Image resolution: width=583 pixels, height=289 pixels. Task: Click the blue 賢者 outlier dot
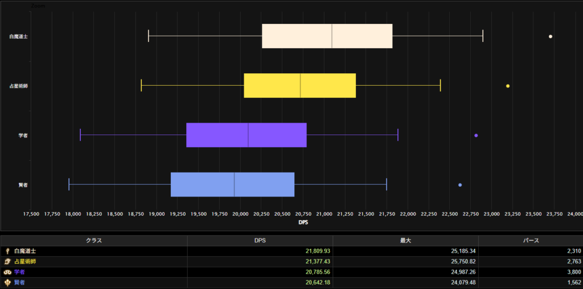pos(460,185)
